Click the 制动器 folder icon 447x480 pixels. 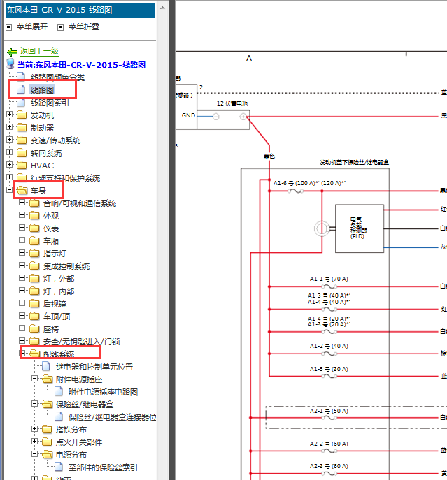22,127
